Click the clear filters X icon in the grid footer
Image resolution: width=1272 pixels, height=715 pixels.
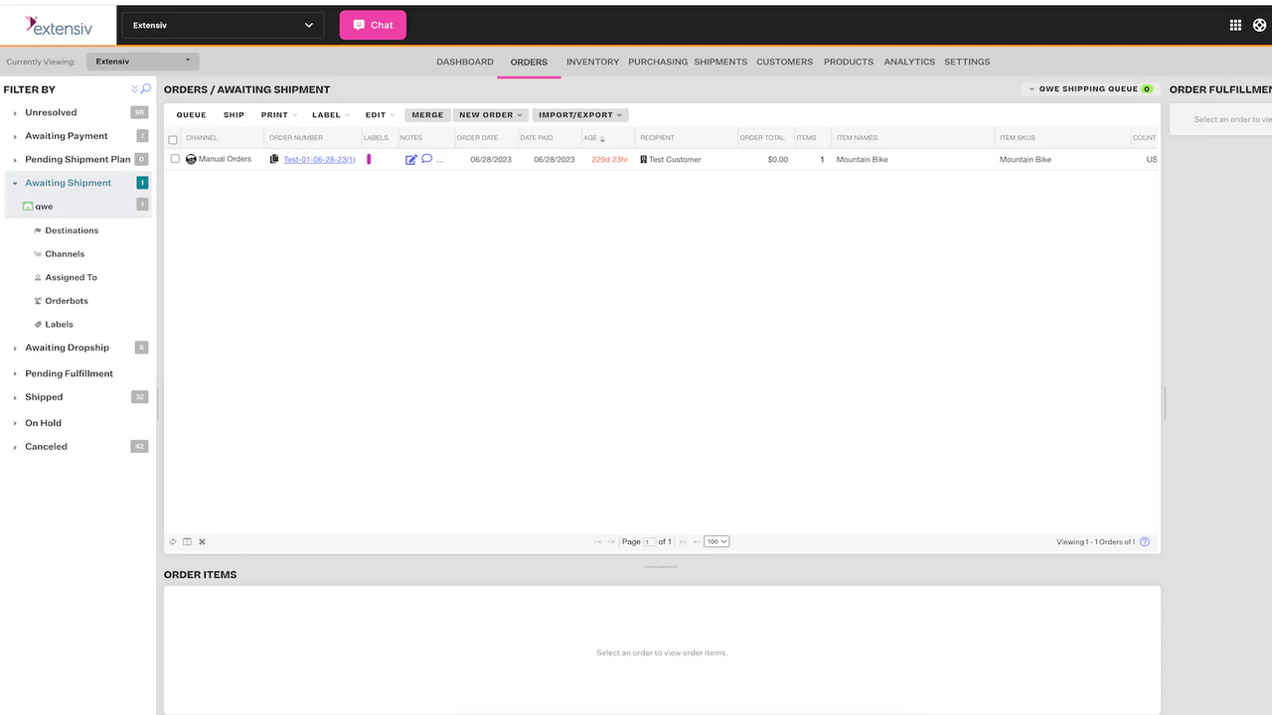coord(202,541)
